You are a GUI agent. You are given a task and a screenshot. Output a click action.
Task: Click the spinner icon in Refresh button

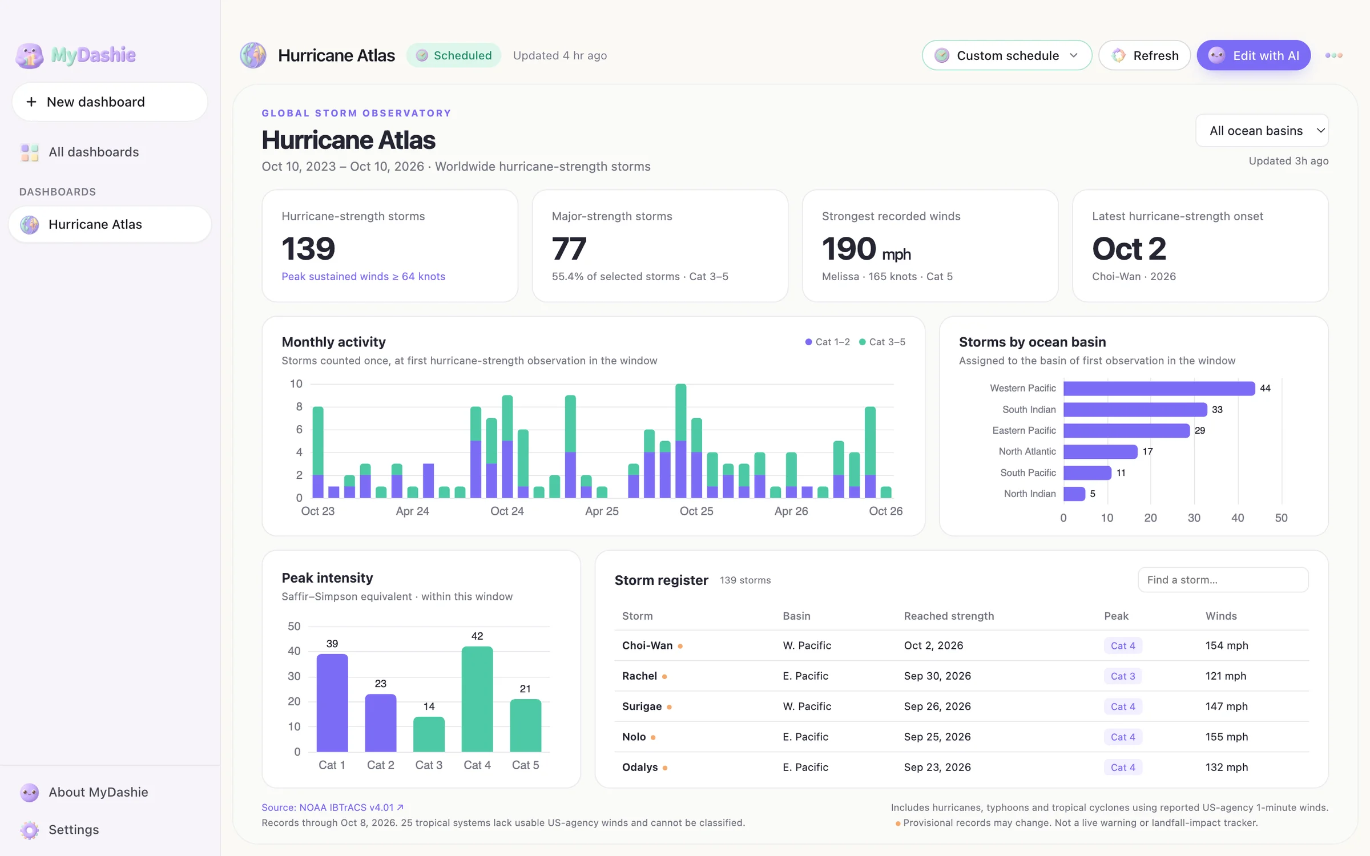point(1118,55)
